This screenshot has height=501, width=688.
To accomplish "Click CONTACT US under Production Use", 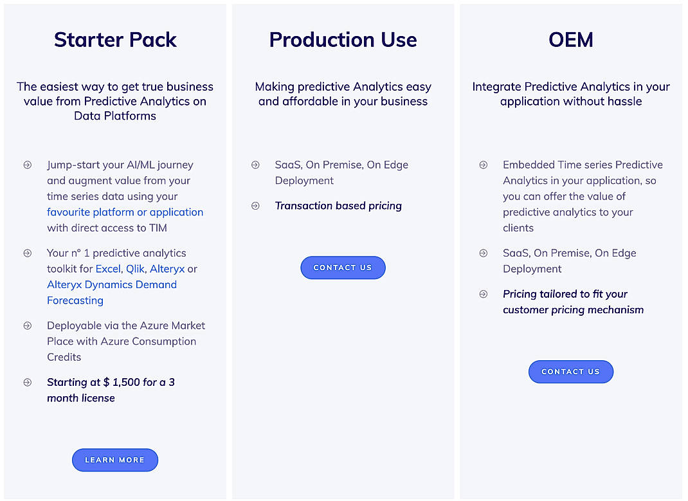I will coord(343,268).
